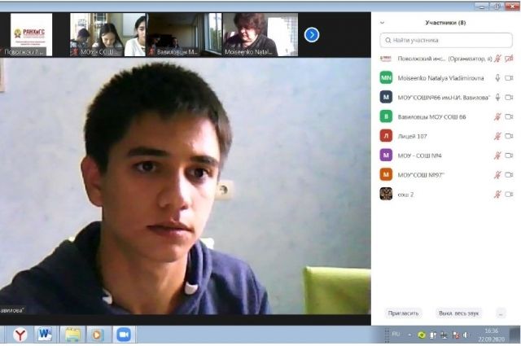Viewport: 521px width, 346px height.
Task: Click the camera icon next to Лицей 107
Action: pyautogui.click(x=509, y=136)
